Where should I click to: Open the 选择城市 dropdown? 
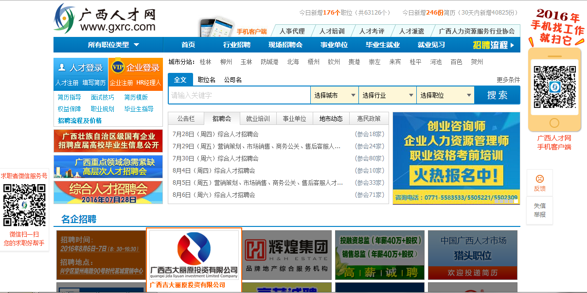point(335,95)
